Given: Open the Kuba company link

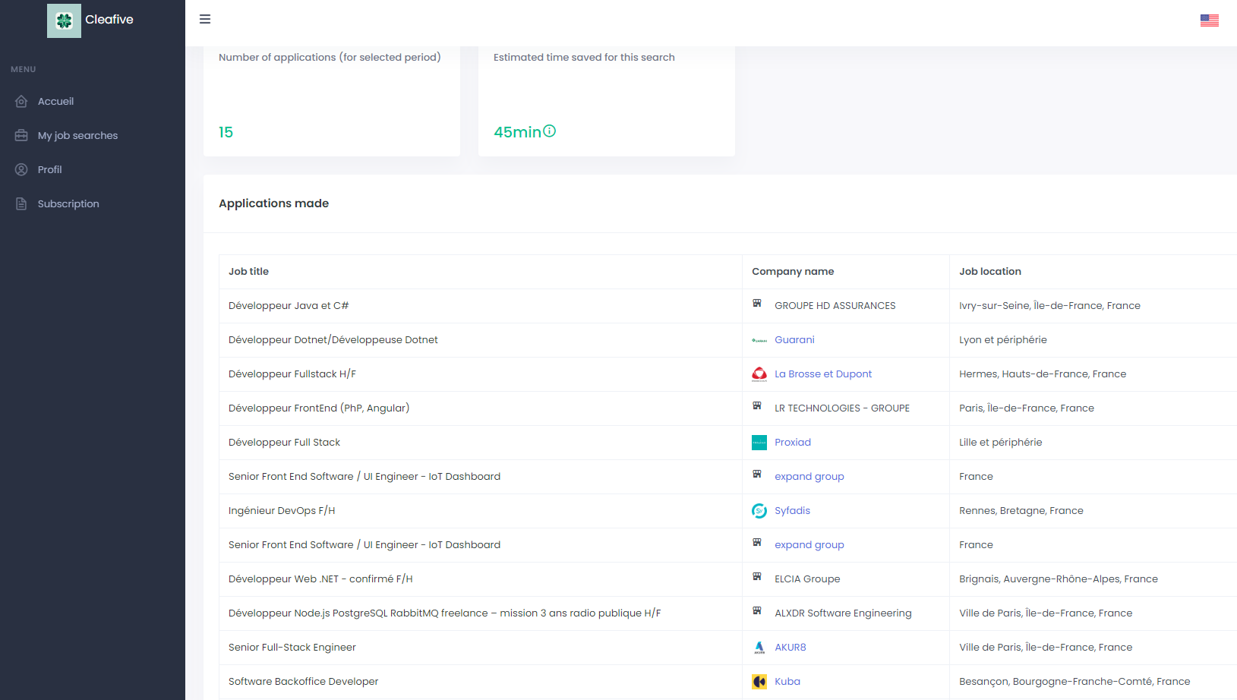Looking at the screenshot, I should (x=787, y=682).
